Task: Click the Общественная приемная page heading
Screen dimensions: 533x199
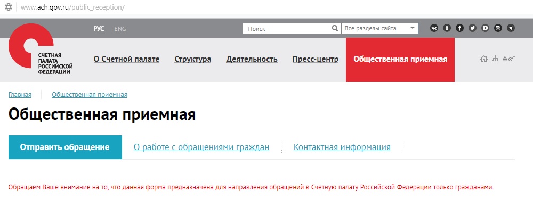Action: pos(102,114)
